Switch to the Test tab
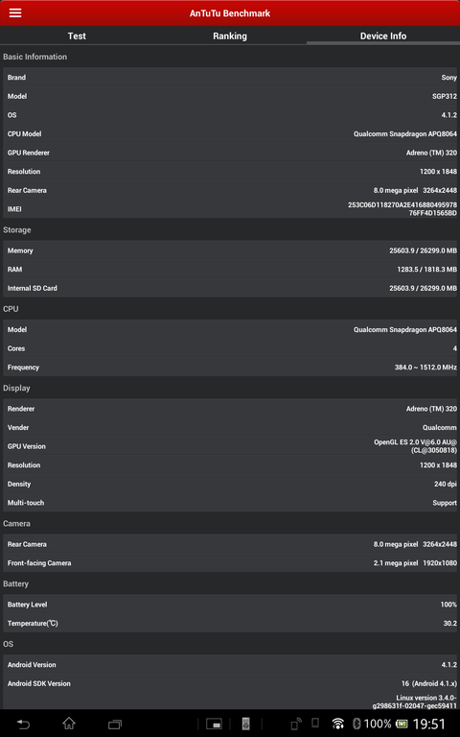This screenshot has height=737, width=460. [x=77, y=36]
